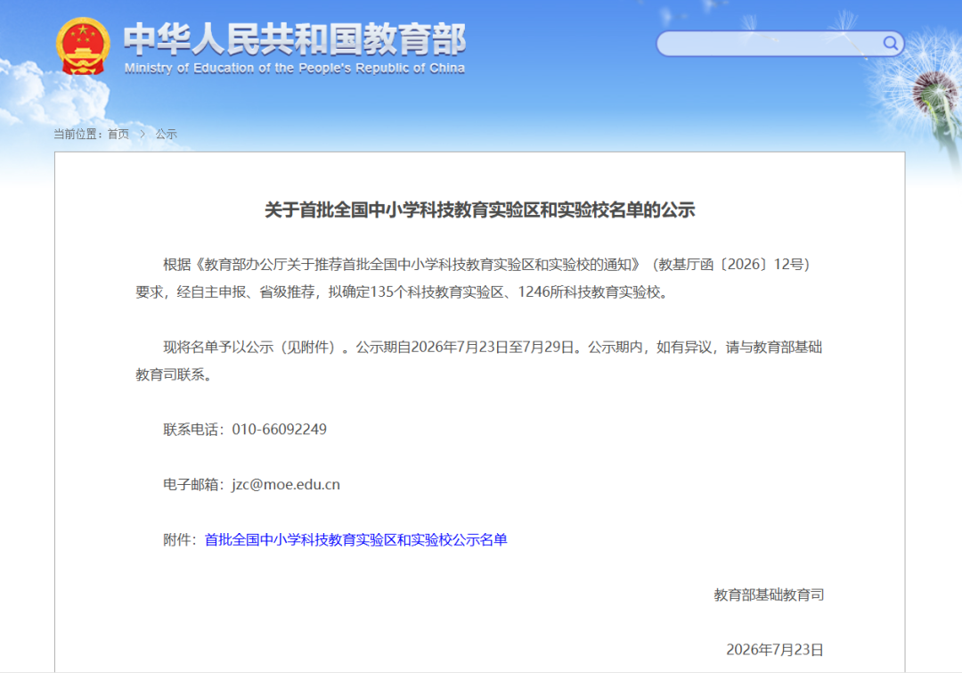Click the phone number 010-66092249

(x=279, y=430)
